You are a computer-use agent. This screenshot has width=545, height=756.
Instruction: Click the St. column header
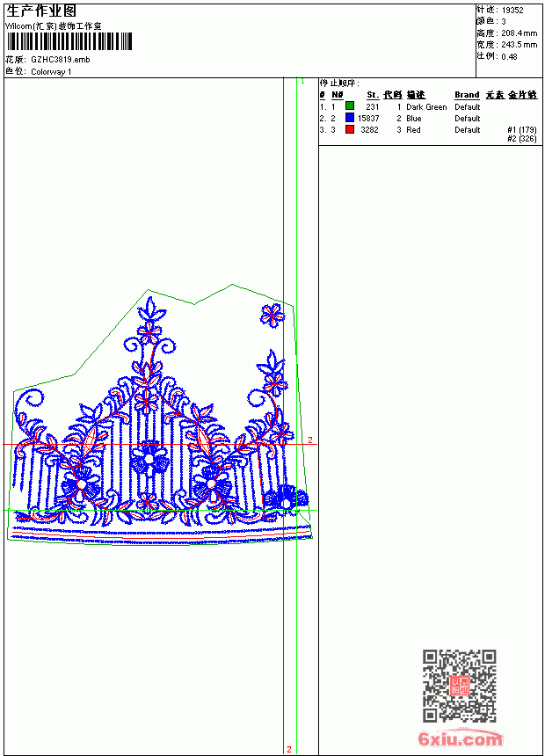(x=373, y=95)
